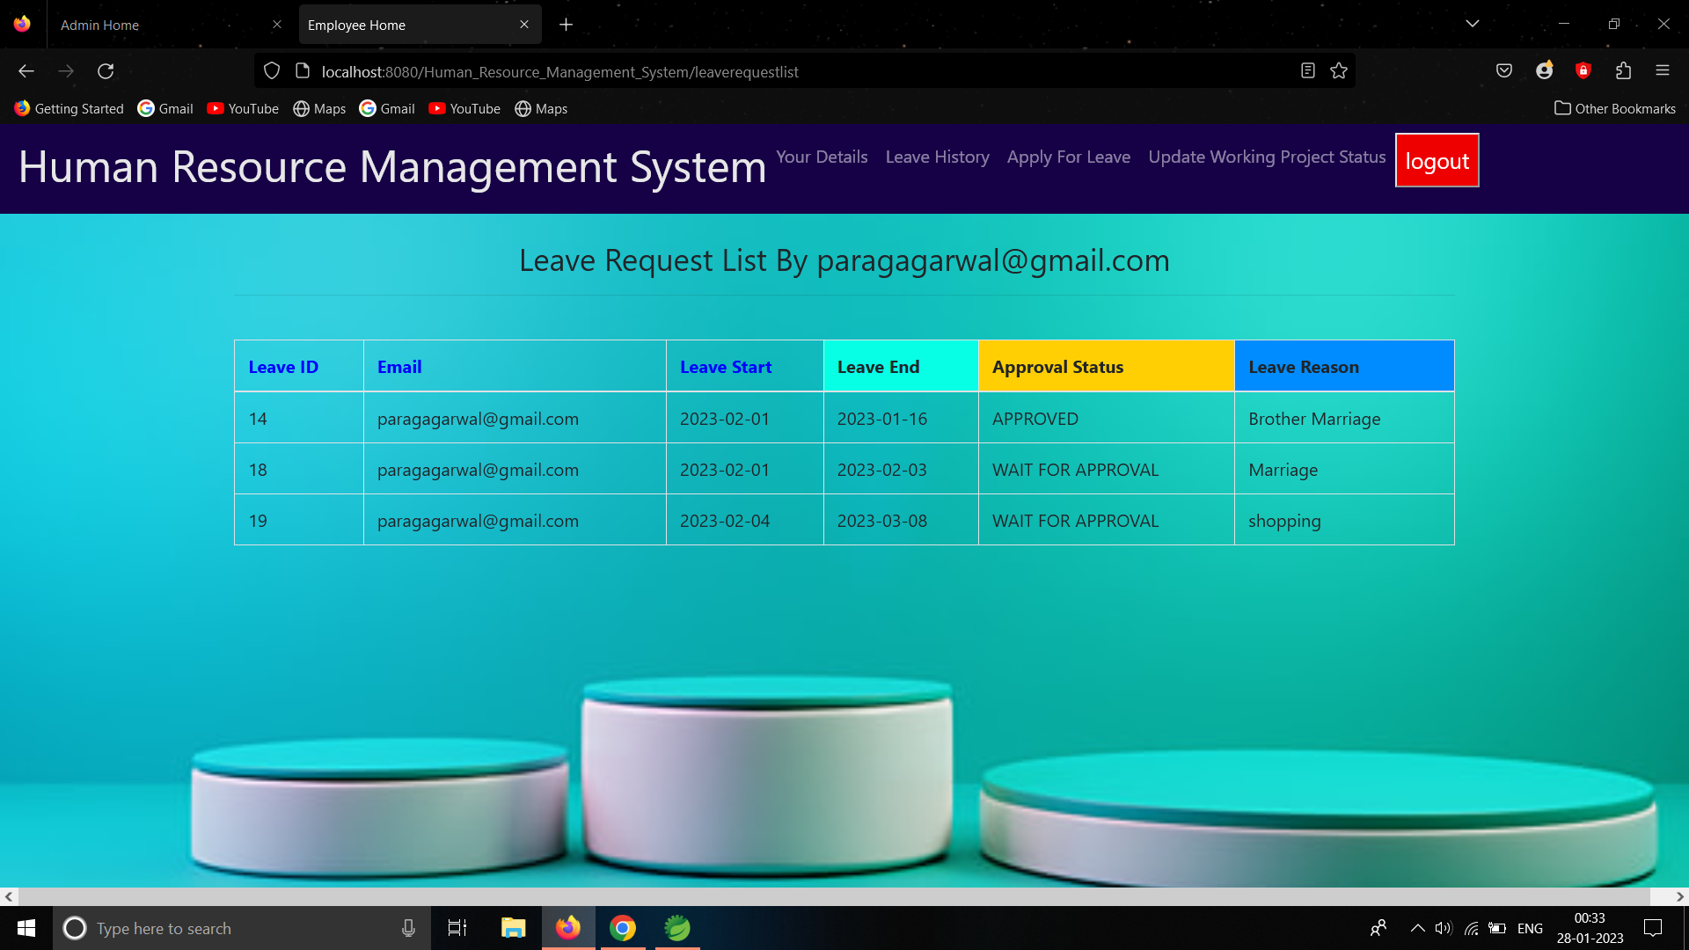This screenshot has height=950, width=1689.
Task: Open the Leave History nav link
Action: [937, 157]
